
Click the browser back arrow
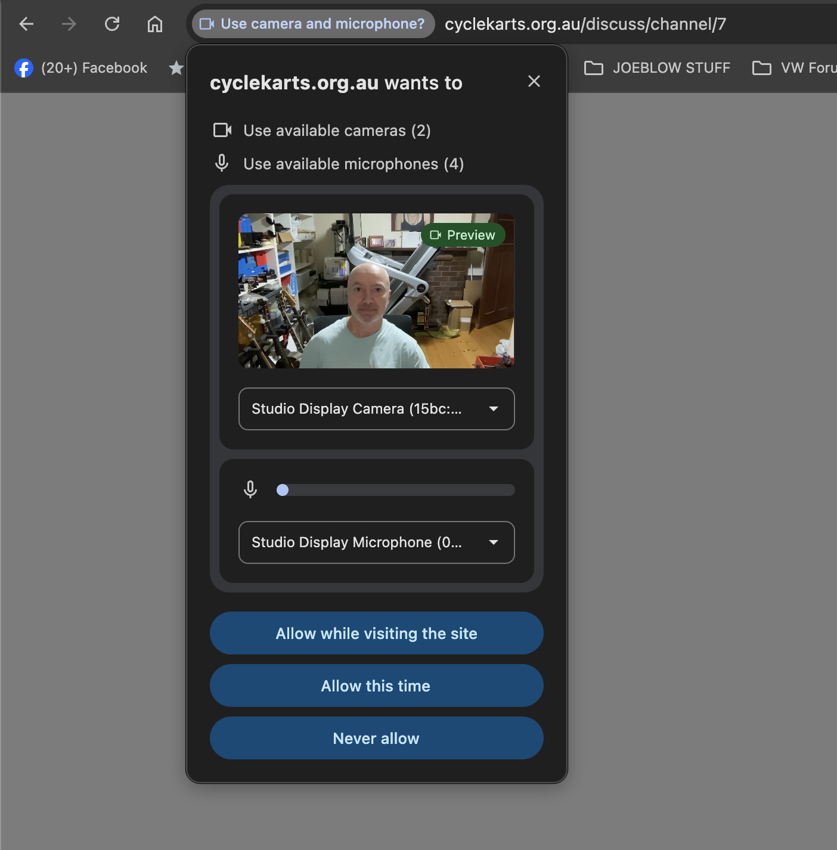pyautogui.click(x=26, y=24)
